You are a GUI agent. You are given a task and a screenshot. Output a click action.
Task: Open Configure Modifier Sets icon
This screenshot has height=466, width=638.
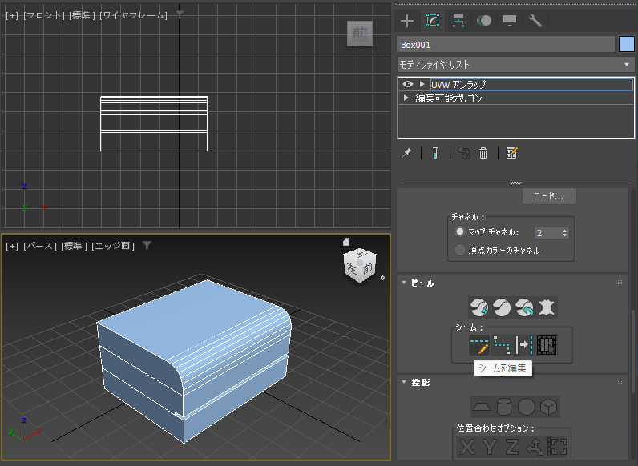coord(511,153)
